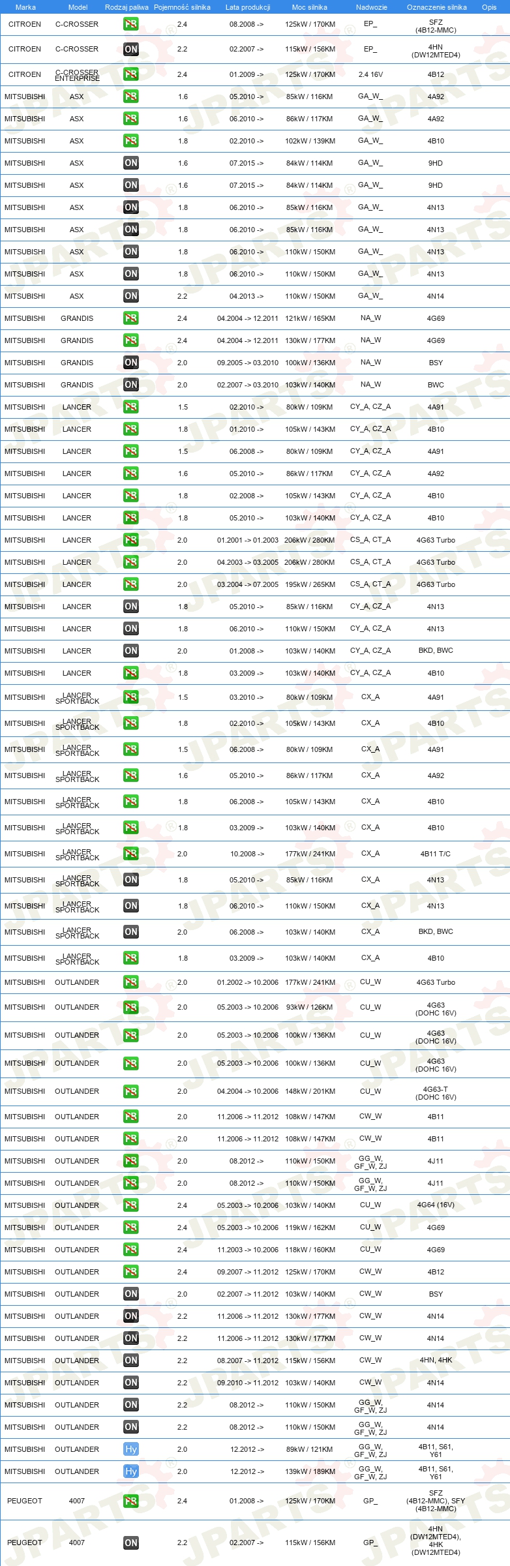Select ON diesel icon in Peugeot 4007 2.2 row
The height and width of the screenshot is (1566, 510).
coord(130,1543)
